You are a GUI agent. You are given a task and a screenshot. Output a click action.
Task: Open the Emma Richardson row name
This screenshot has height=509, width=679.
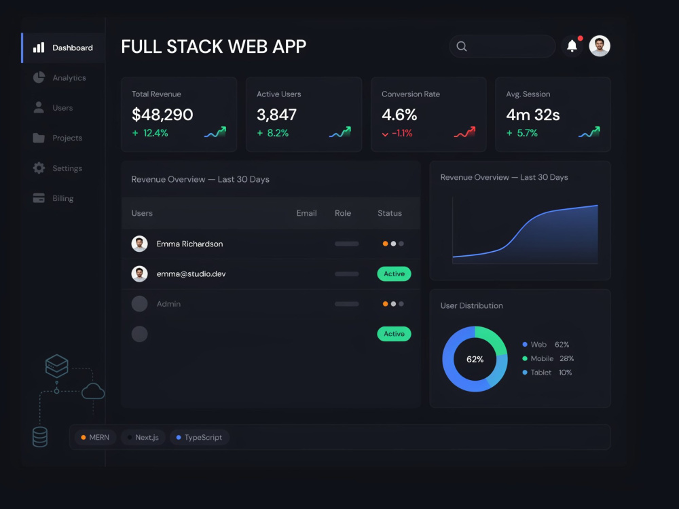(189, 244)
